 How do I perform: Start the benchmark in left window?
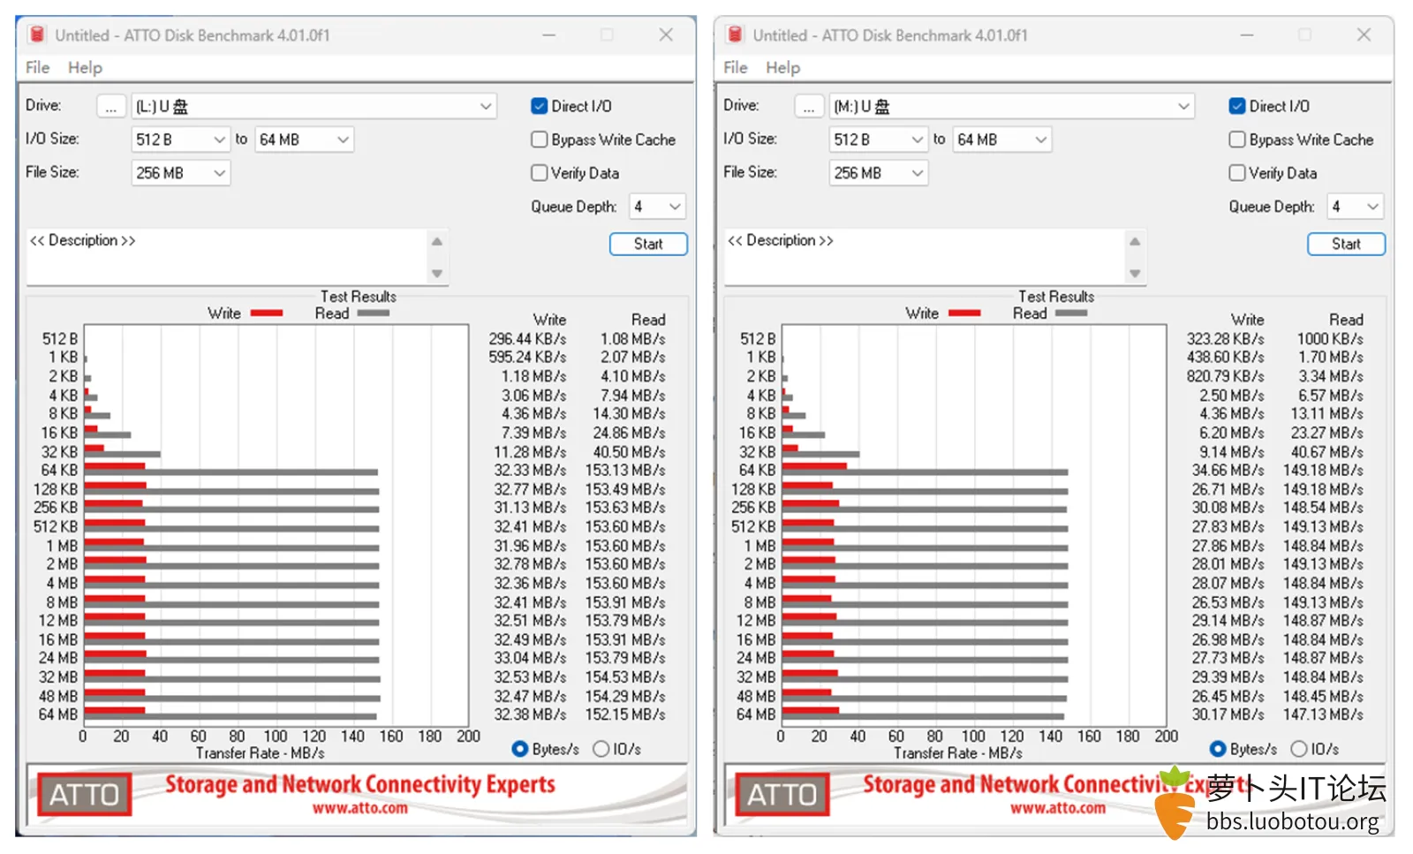(x=648, y=244)
